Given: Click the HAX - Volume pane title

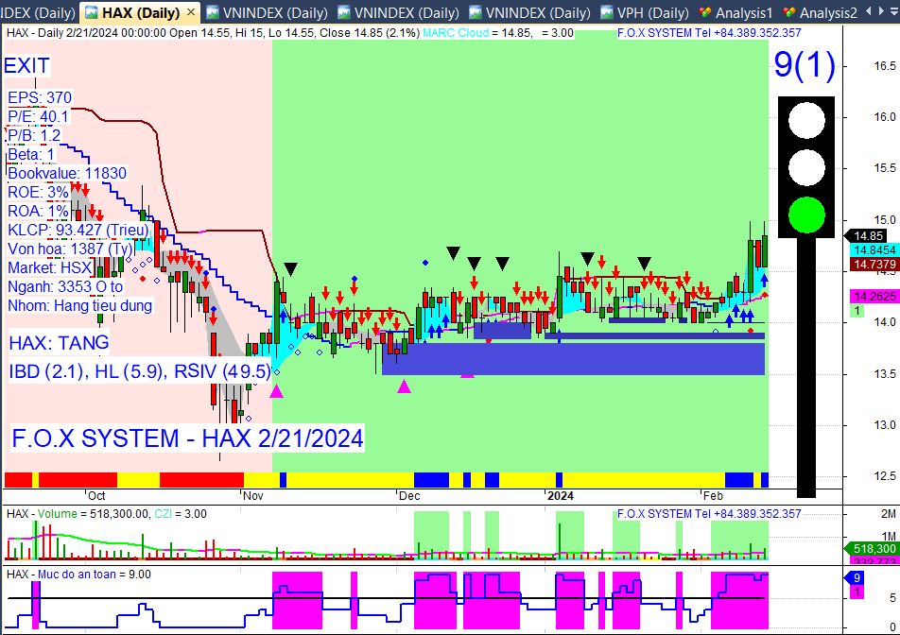Looking at the screenshot, I should [x=42, y=514].
